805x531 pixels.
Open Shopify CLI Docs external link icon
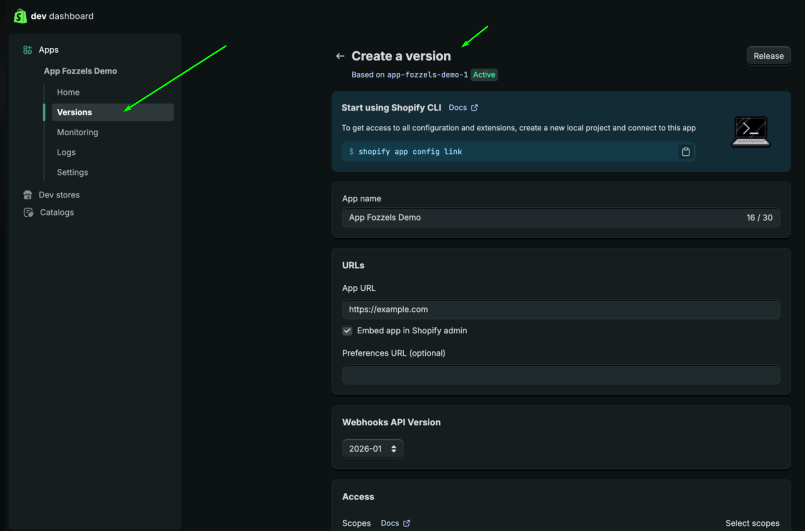[474, 108]
